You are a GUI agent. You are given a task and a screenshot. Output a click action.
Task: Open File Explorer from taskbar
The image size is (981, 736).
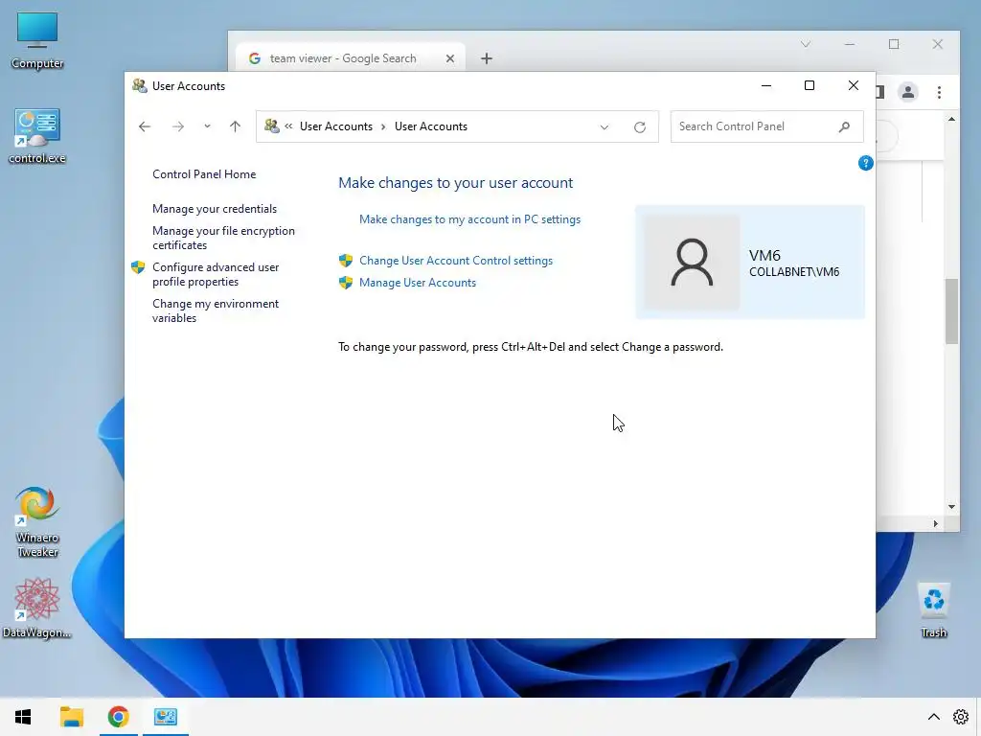click(x=71, y=717)
